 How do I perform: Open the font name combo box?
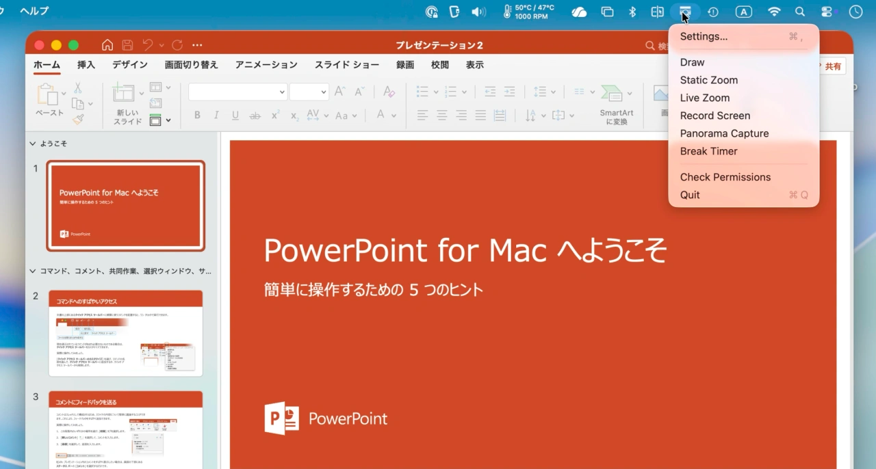[237, 92]
